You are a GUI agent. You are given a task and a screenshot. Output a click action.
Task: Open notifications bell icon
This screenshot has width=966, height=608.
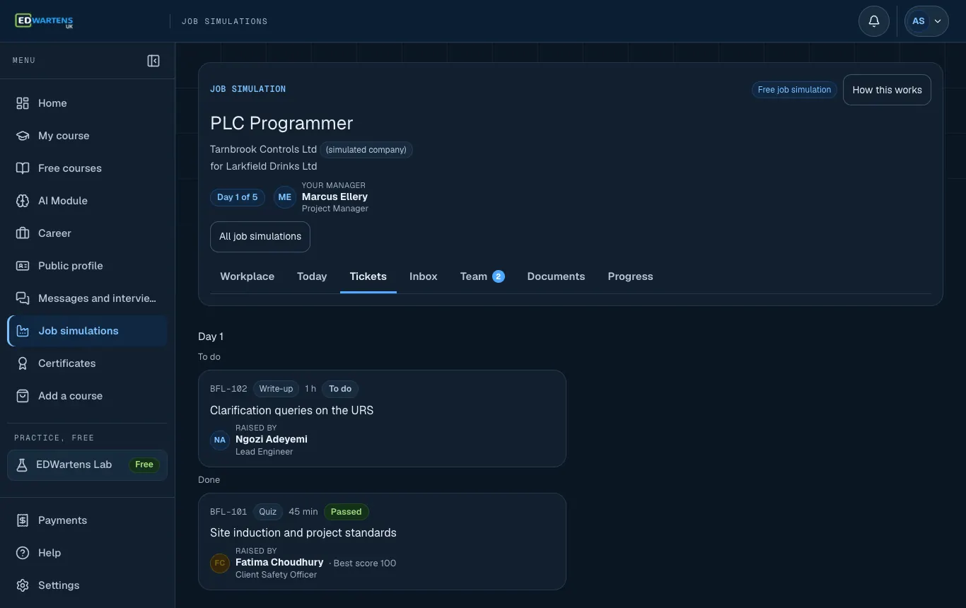tap(874, 21)
